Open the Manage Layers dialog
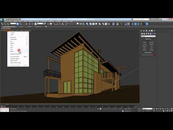The width and height of the screenshot is (173, 130). (x=87, y=24)
